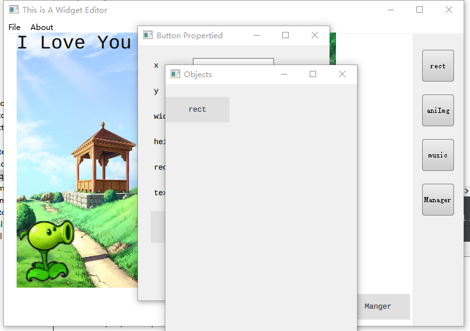Close the Objects window
The height and width of the screenshot is (331, 470).
click(x=342, y=74)
